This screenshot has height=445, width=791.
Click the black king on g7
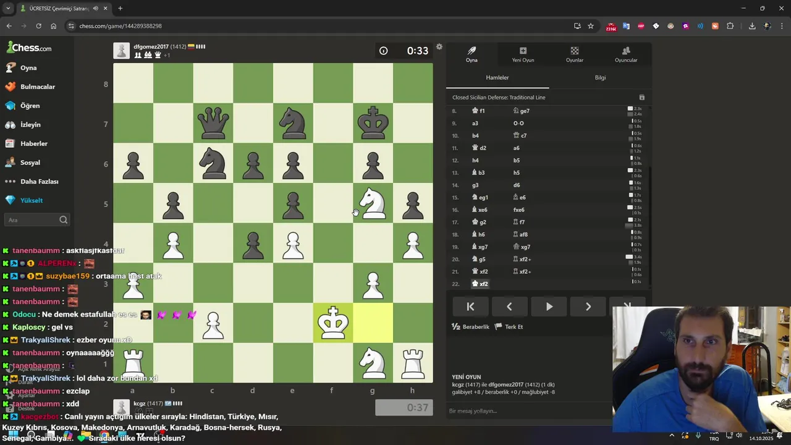[373, 123]
